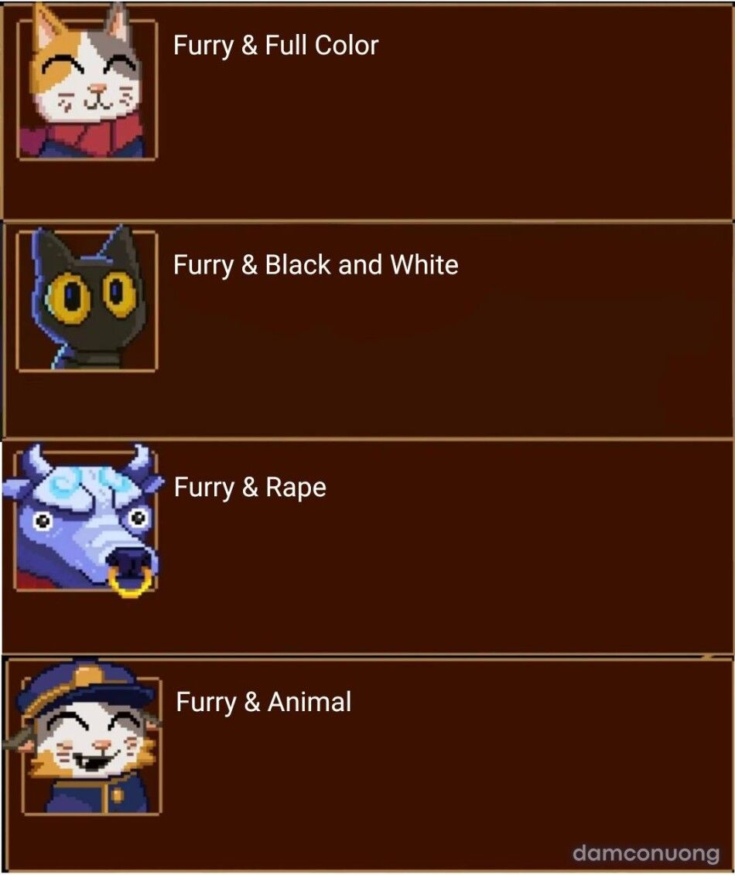Open the Furry & Full Color entry

pyautogui.click(x=276, y=46)
